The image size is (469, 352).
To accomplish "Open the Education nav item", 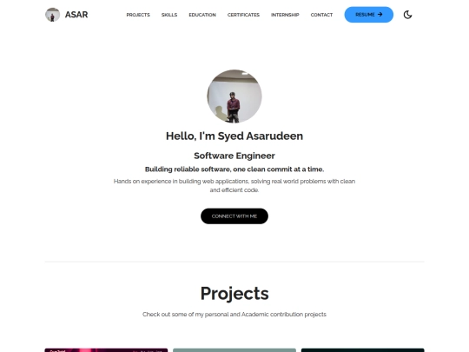I will [202, 15].
